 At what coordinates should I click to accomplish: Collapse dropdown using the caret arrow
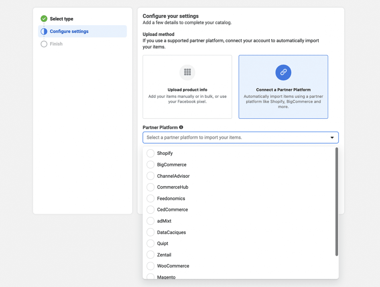[332, 138]
